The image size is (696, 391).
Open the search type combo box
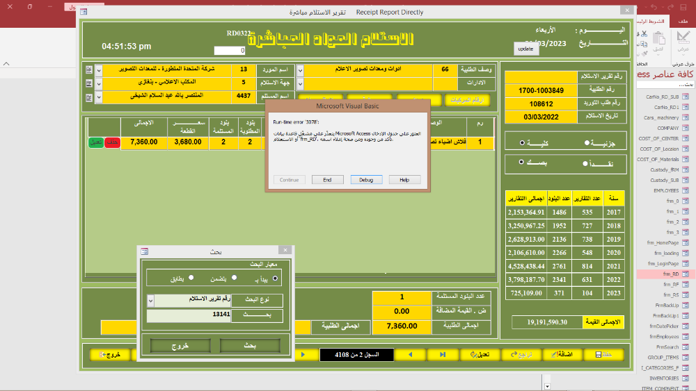[x=150, y=301]
